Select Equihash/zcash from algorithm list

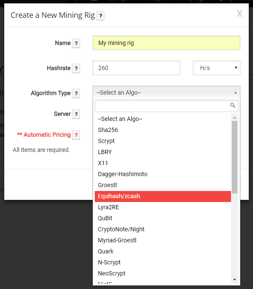163,196
